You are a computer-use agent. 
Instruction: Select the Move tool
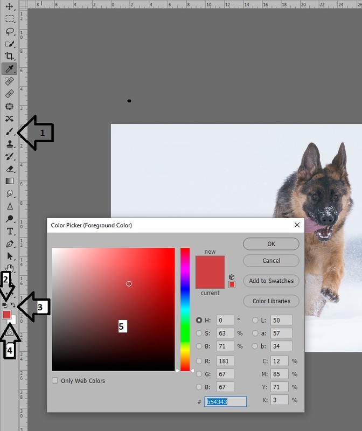point(10,6)
